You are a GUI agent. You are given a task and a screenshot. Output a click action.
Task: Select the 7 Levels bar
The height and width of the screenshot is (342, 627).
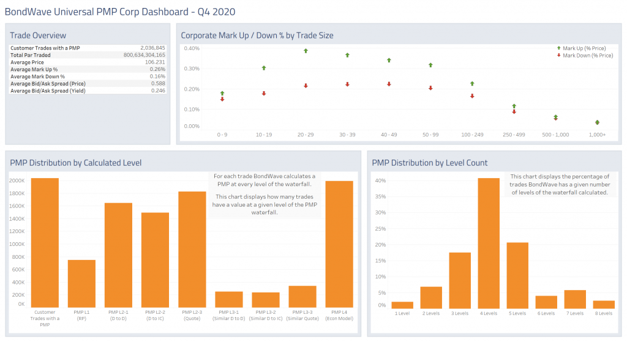(x=575, y=299)
